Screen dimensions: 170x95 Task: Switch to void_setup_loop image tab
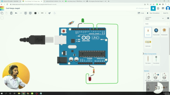click(x=75, y=1)
